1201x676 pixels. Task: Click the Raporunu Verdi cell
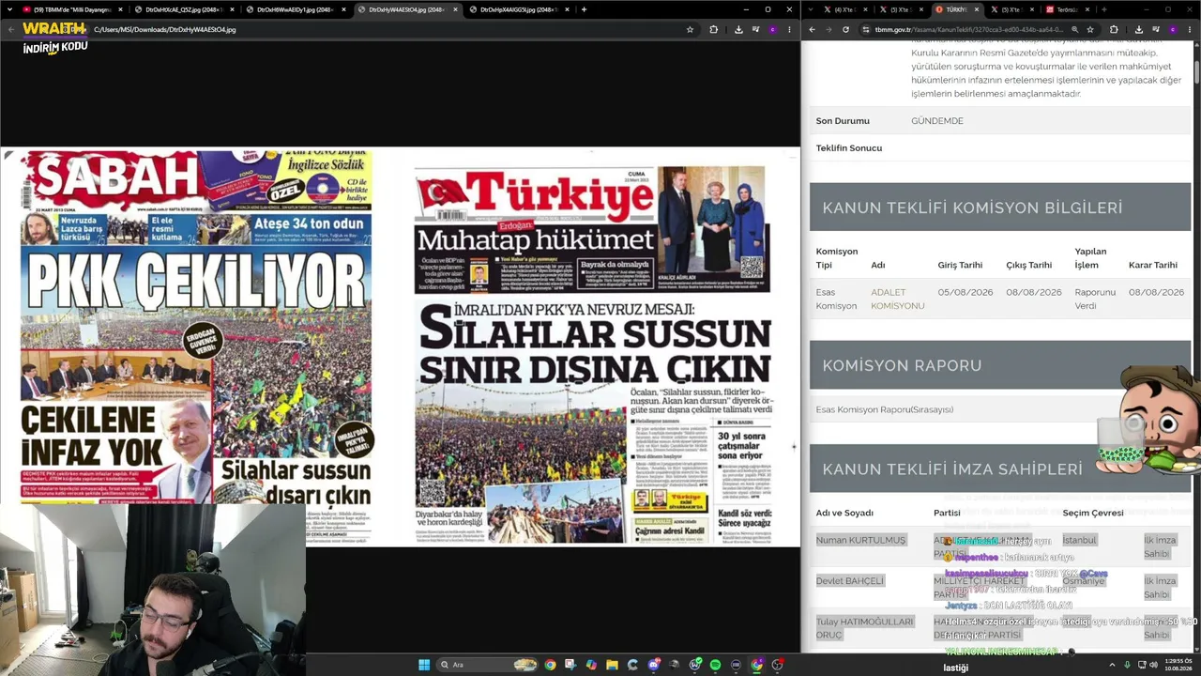1095,299
